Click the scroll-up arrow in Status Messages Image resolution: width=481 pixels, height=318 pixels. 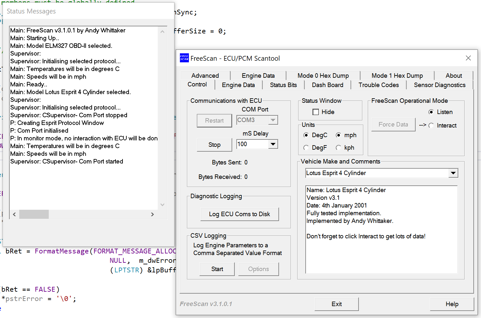pyautogui.click(x=163, y=31)
